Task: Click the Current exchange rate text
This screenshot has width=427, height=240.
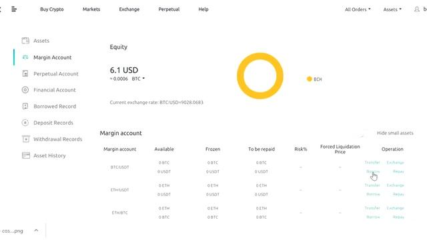Action: [156, 103]
